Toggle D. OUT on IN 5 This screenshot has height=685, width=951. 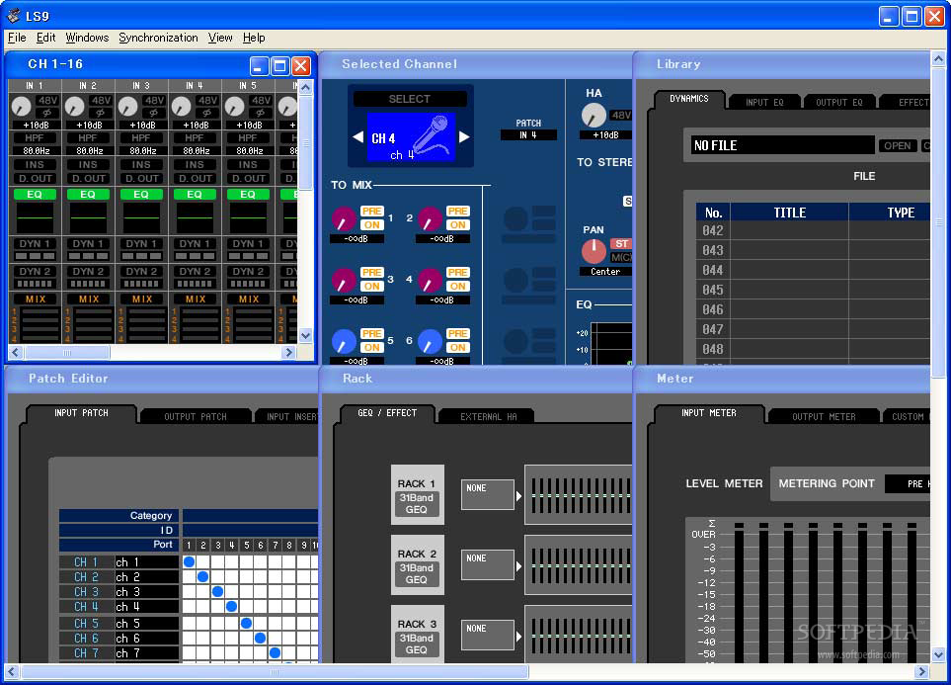[x=248, y=179]
